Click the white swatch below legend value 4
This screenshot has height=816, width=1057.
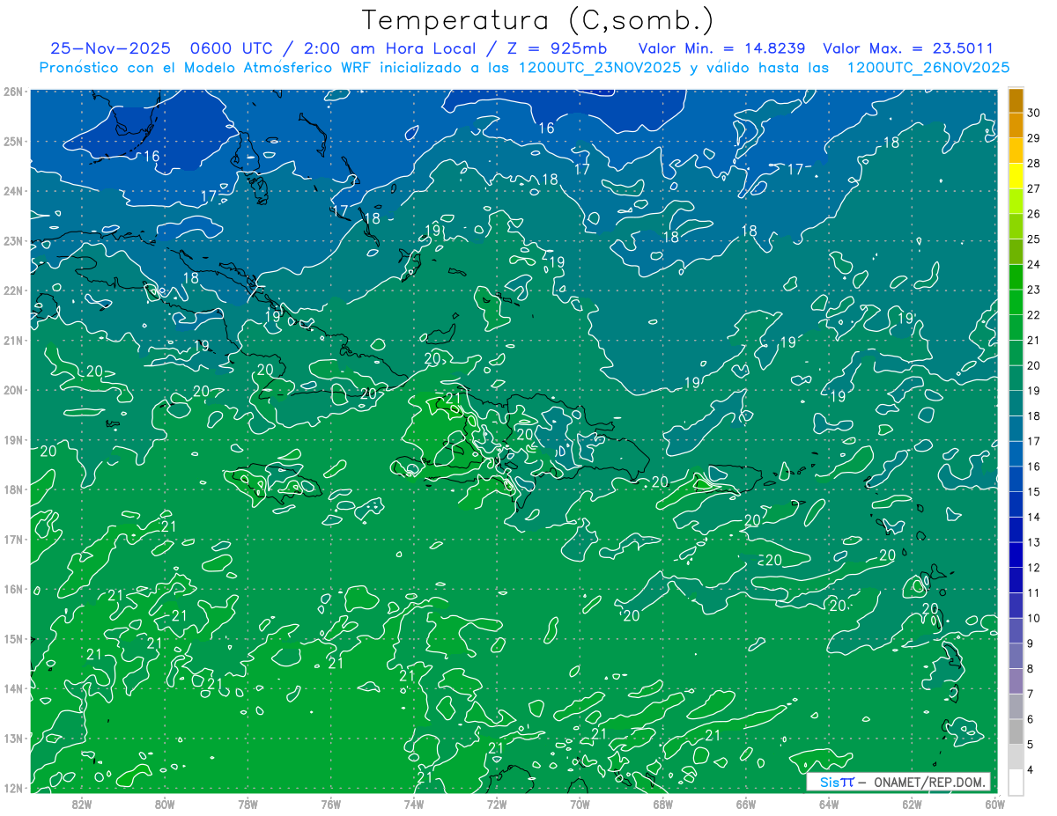tap(1016, 782)
